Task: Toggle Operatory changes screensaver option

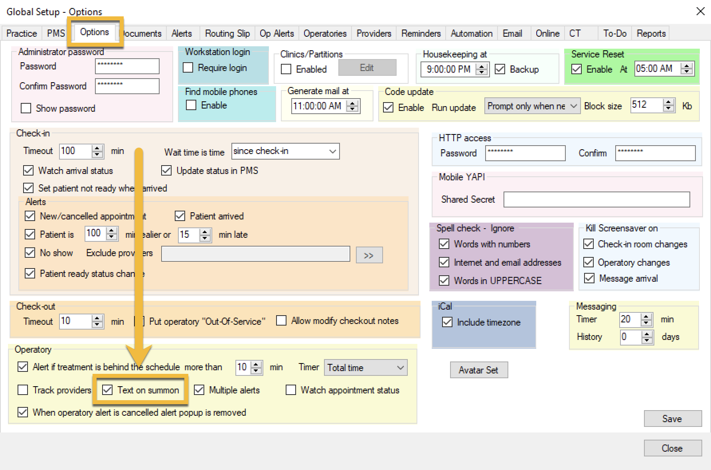Action: point(589,262)
